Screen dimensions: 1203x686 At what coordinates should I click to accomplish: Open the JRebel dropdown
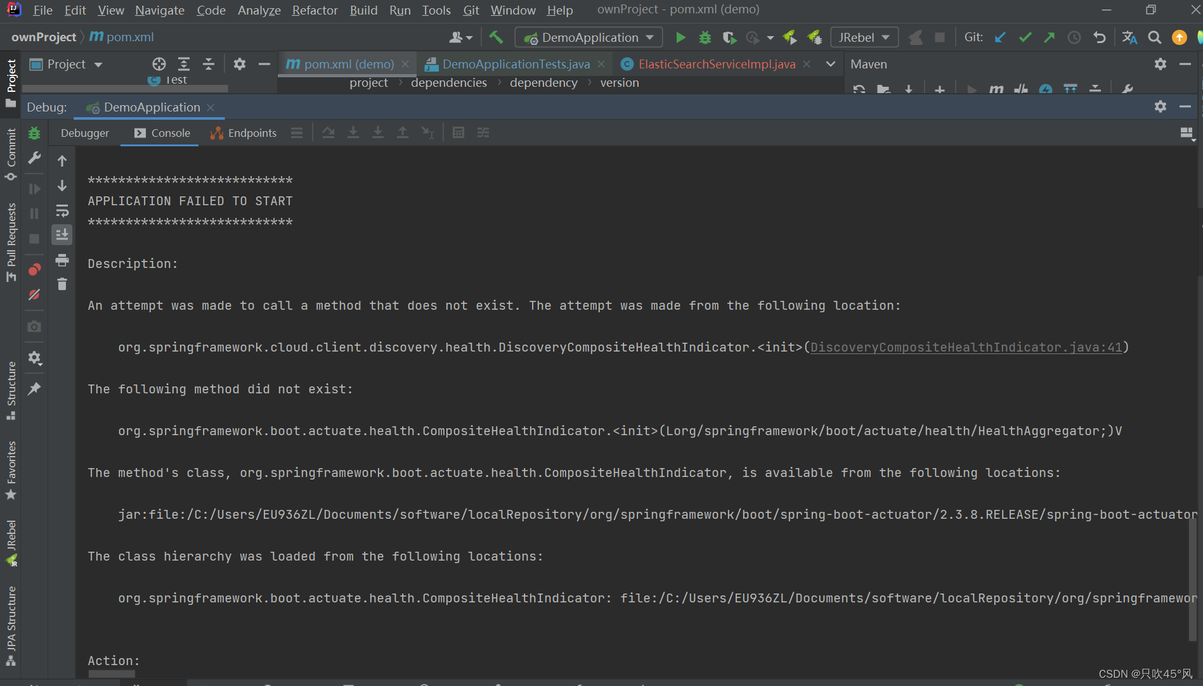click(x=864, y=37)
